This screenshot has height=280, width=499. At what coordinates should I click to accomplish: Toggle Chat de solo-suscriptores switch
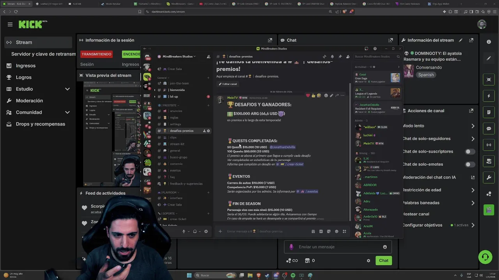[470, 152]
